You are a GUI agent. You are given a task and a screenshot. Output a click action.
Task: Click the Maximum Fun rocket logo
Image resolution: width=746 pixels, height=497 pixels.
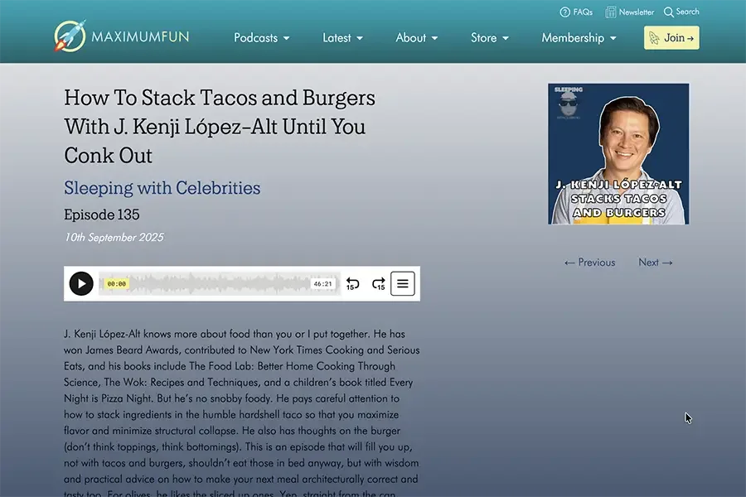70,36
